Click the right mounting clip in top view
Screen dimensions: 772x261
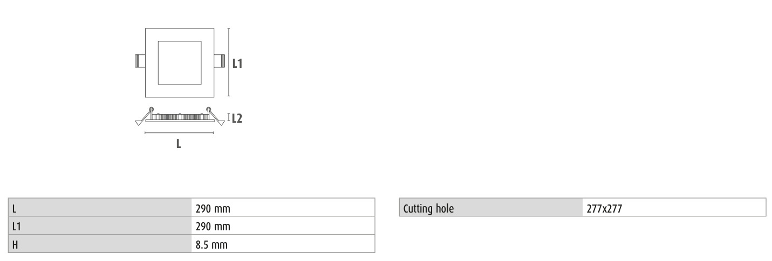coord(220,61)
